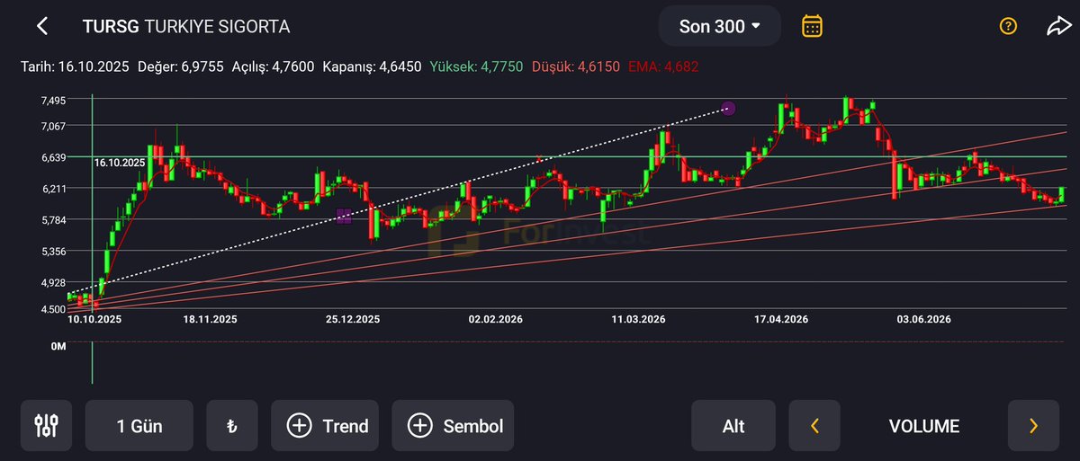
Task: Open chart settings sliders icon
Action: point(46,426)
